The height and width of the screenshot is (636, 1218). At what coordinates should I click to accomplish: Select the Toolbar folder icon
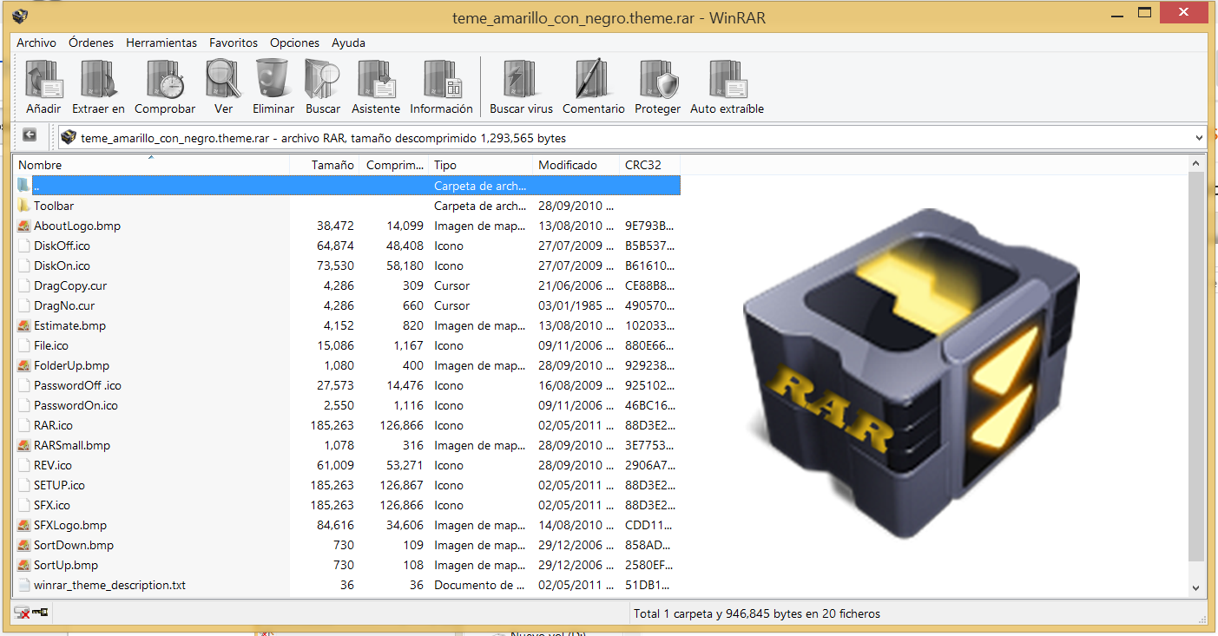(23, 206)
